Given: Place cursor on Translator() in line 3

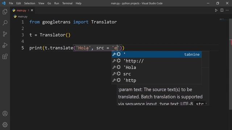Looking at the screenshot, I should point(55,35).
